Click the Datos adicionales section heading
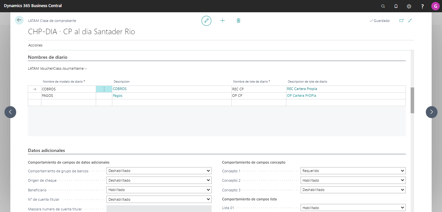 [x=46, y=150]
